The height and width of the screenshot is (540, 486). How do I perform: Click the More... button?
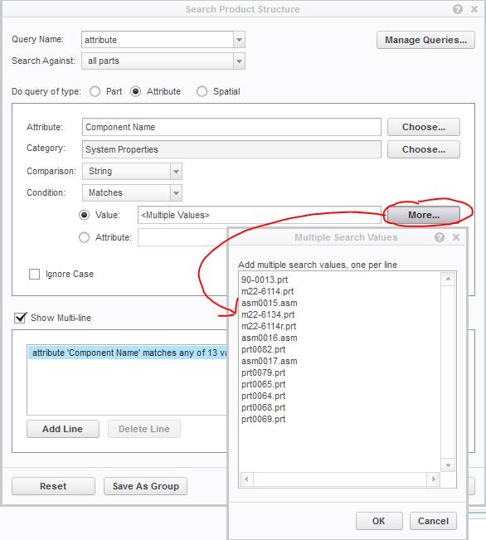point(424,215)
